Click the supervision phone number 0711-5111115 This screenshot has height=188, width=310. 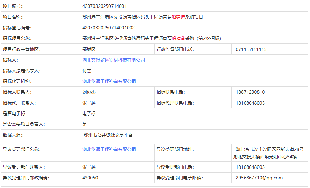[251, 49]
